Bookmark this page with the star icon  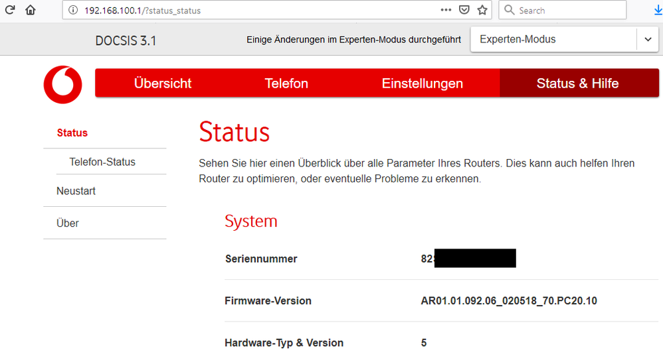click(482, 10)
